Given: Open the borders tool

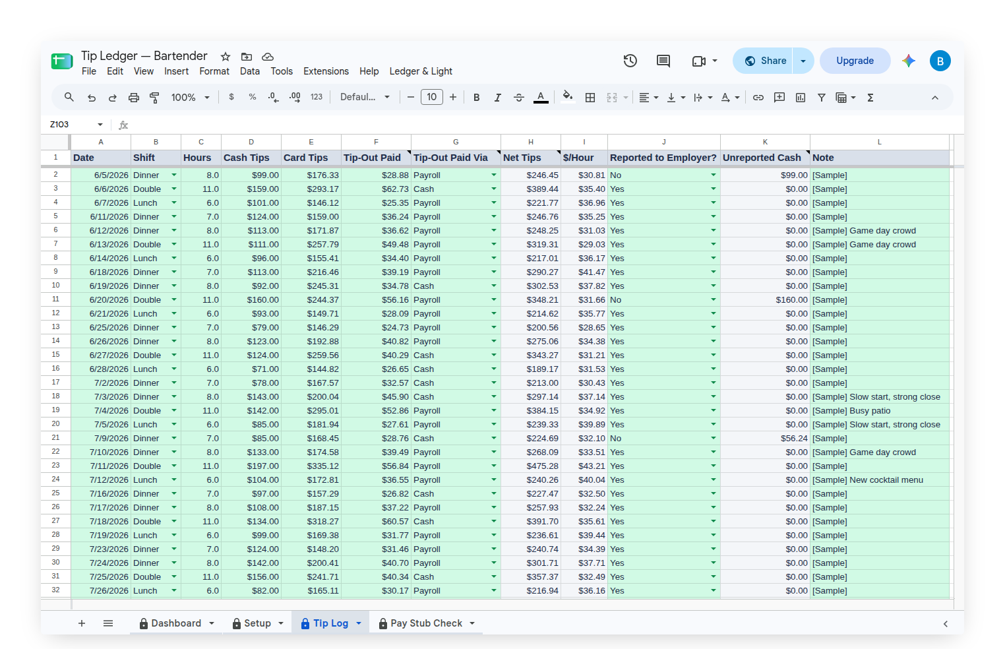Looking at the screenshot, I should (x=590, y=98).
